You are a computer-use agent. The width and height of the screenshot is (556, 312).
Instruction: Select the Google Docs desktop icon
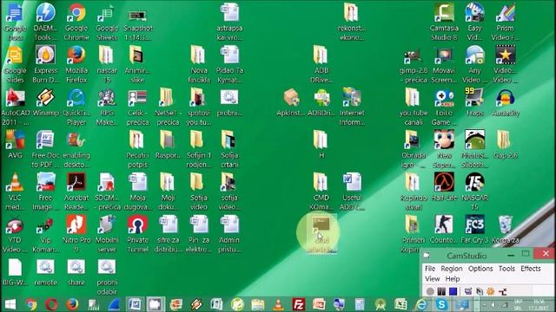(15, 22)
